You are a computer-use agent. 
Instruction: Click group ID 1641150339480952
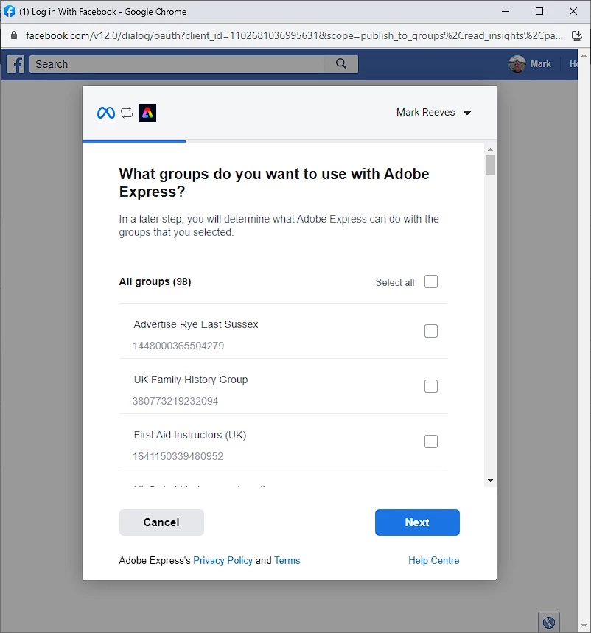(178, 456)
